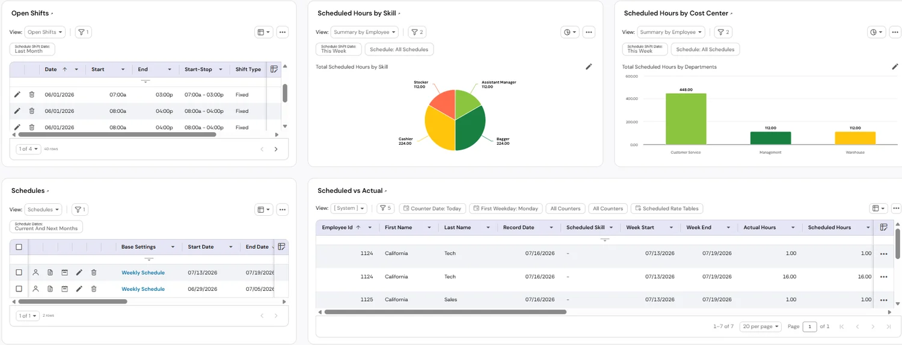This screenshot has width=902, height=345.
Task: Open column chooser icon in Open Shifts table
Action: (274, 69)
